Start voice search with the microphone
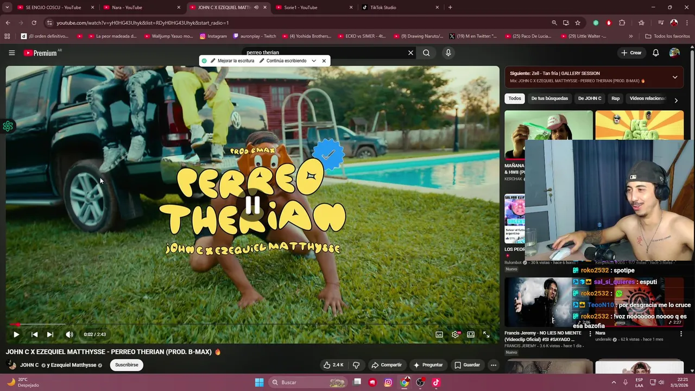The height and width of the screenshot is (391, 695). click(448, 53)
